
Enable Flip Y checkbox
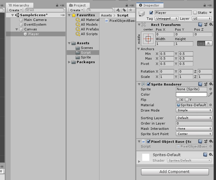pos(187,100)
